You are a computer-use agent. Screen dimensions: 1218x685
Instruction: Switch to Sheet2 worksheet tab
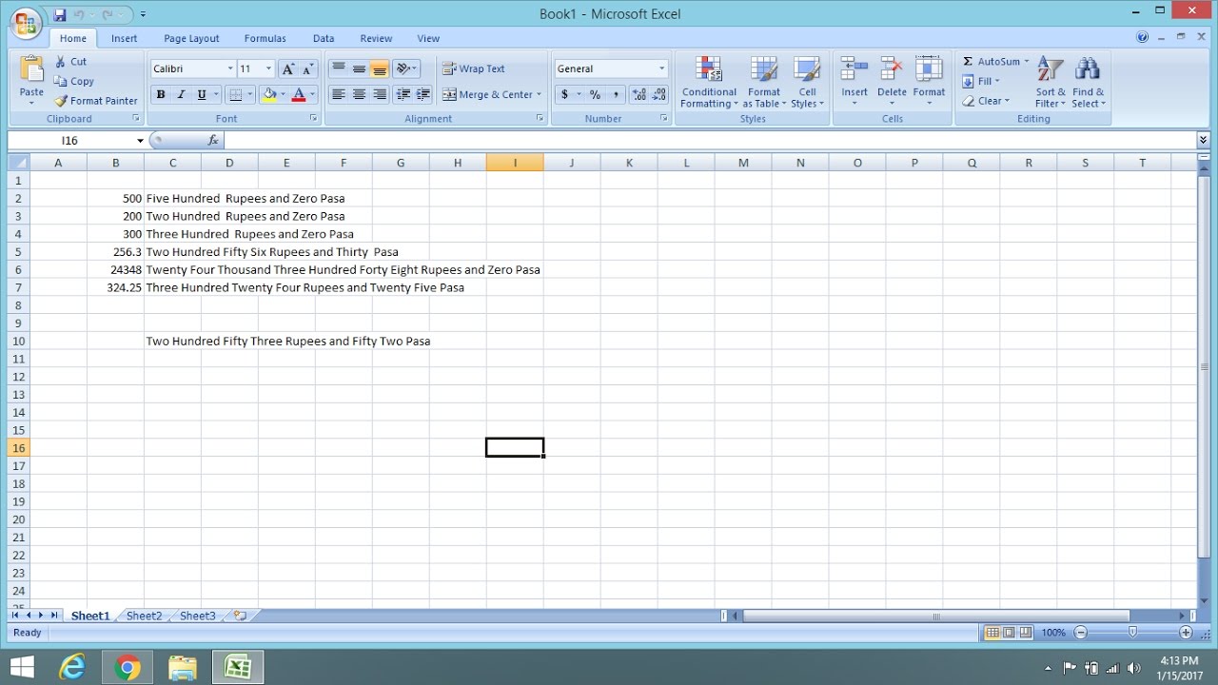(x=145, y=616)
